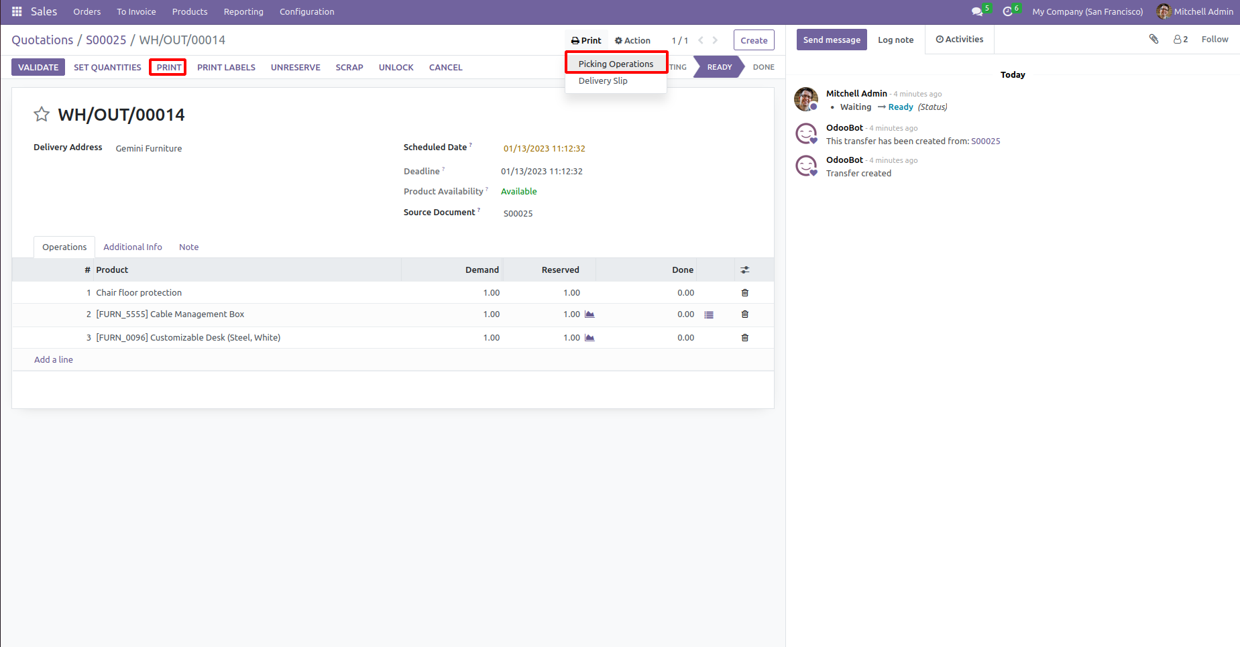Open the S00025 link in chatter
This screenshot has height=647, width=1240.
pyautogui.click(x=985, y=141)
